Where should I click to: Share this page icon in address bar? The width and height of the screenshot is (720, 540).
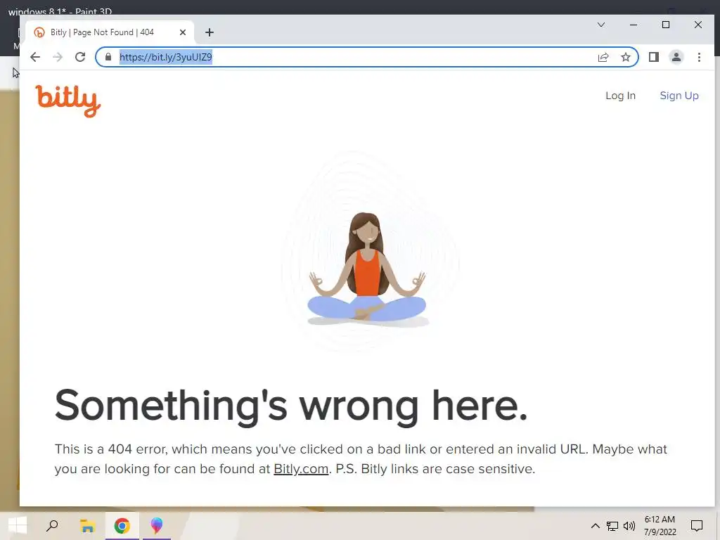pos(603,58)
